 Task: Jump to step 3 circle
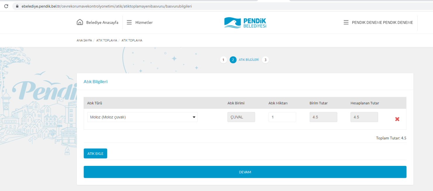click(265, 60)
